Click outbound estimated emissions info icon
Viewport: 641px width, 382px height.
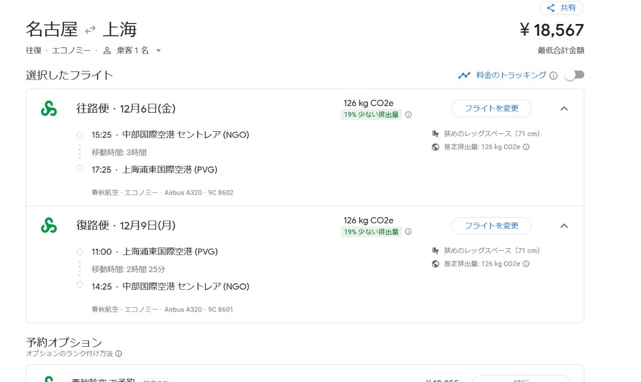coord(526,147)
